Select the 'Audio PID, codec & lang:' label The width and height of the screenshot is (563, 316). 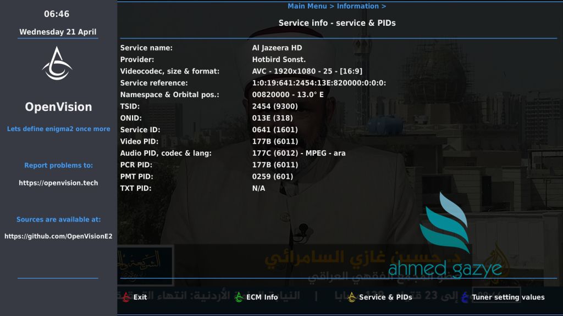click(x=165, y=153)
